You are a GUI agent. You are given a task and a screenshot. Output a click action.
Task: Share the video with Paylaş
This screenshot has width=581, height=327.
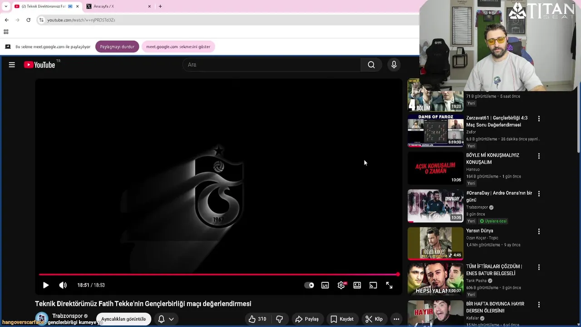coord(307,319)
